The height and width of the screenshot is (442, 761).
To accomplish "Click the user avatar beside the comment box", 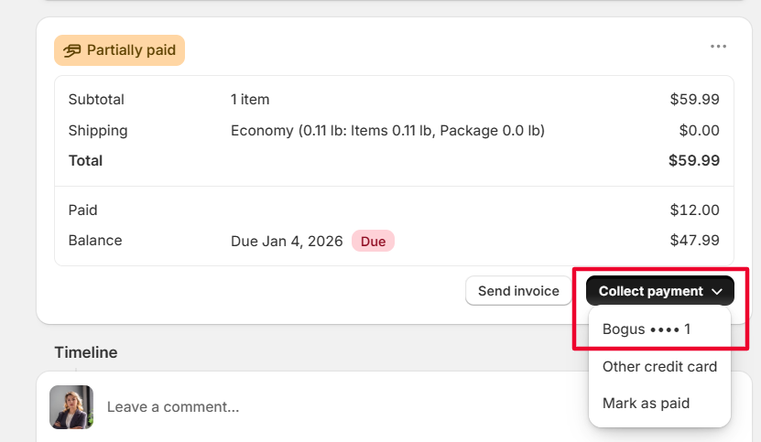I will click(x=71, y=407).
